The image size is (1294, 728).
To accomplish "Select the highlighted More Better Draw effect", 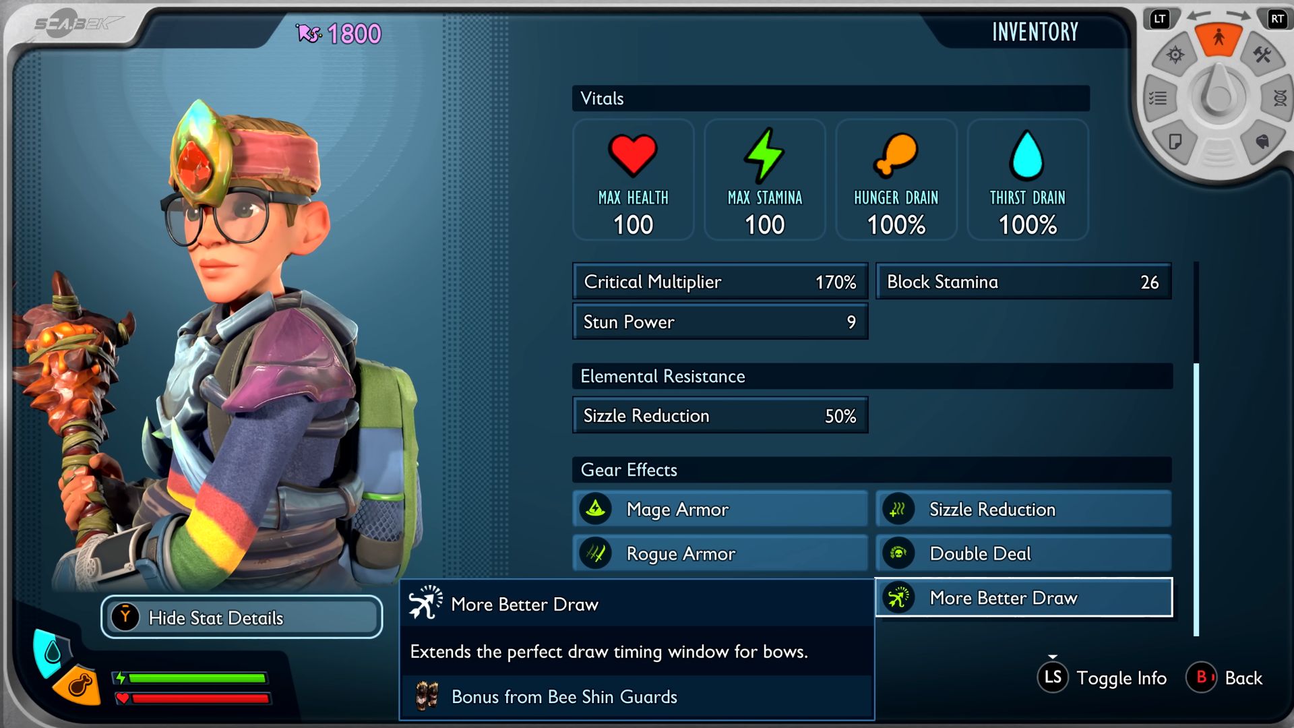I will 1024,597.
